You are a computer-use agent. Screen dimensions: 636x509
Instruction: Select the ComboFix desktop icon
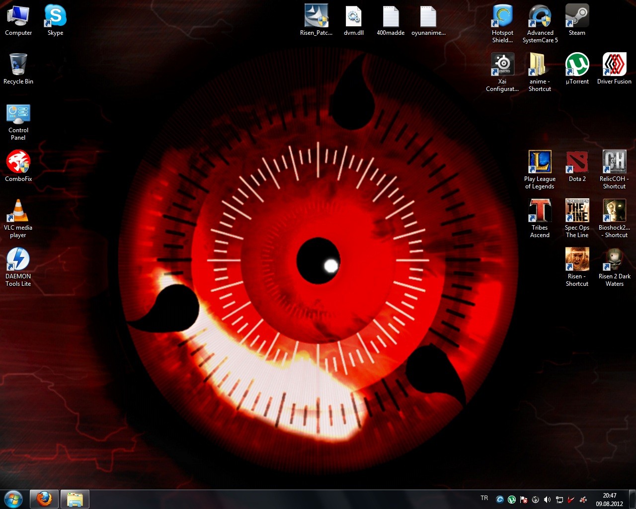click(x=18, y=167)
